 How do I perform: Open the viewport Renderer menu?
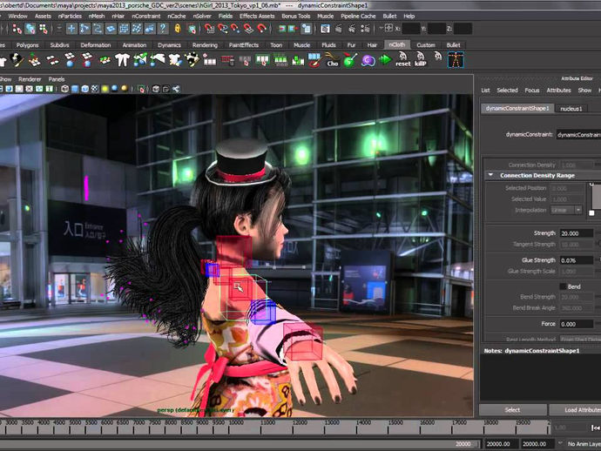[x=30, y=79]
